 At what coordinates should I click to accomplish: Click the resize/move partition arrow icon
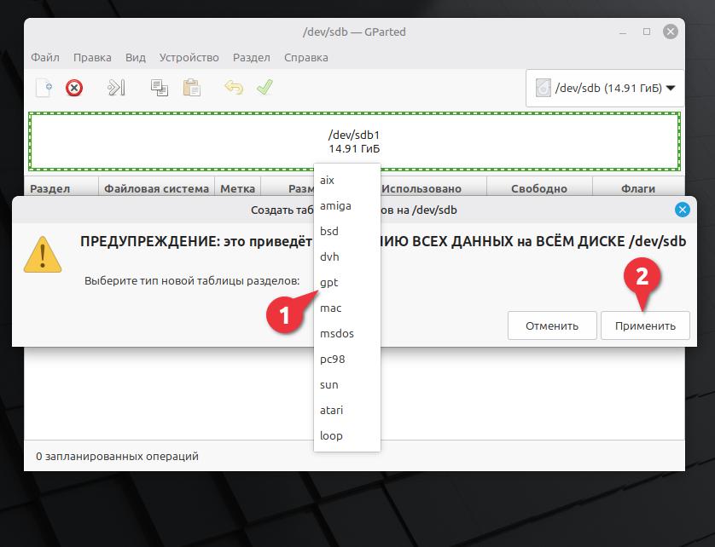pyautogui.click(x=116, y=88)
